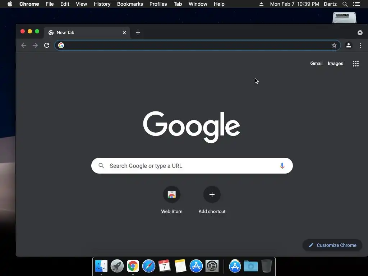Screen dimensions: 368x276
Task: Click the Dartz user name in menu bar
Action: [330, 4]
